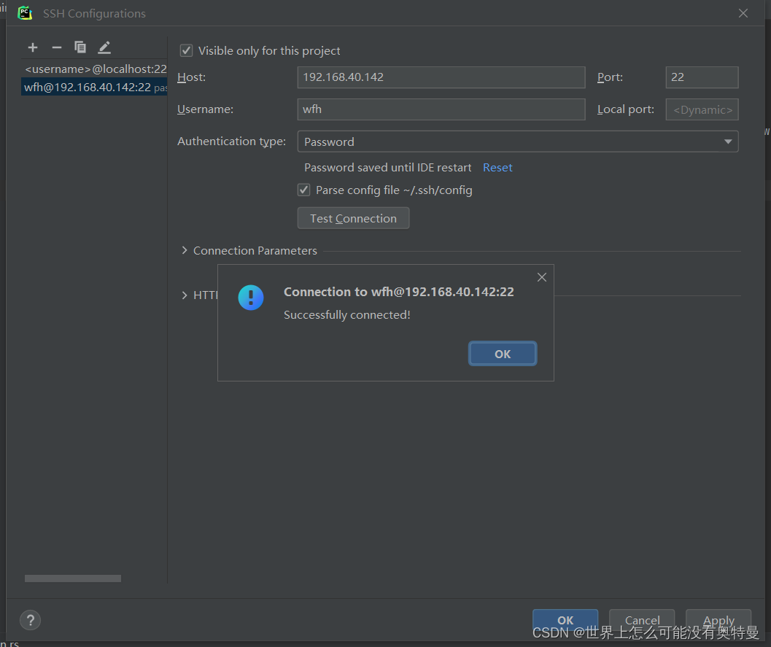Open the Authentication type dropdown
Viewport: 771px width, 647px height.
pyautogui.click(x=518, y=142)
